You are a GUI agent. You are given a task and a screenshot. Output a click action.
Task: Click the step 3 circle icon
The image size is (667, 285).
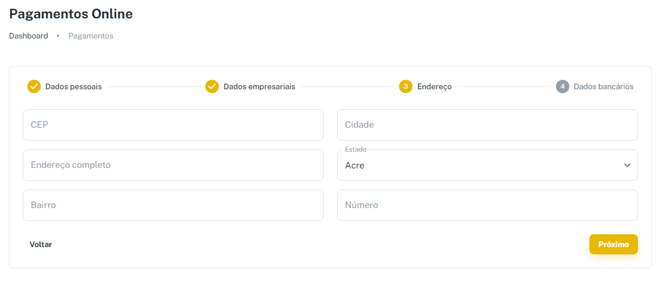point(406,86)
